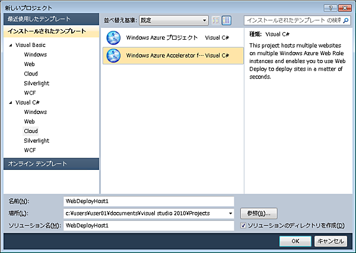Select Silverlight under Visual C#
356x253 pixels.
[x=37, y=141]
